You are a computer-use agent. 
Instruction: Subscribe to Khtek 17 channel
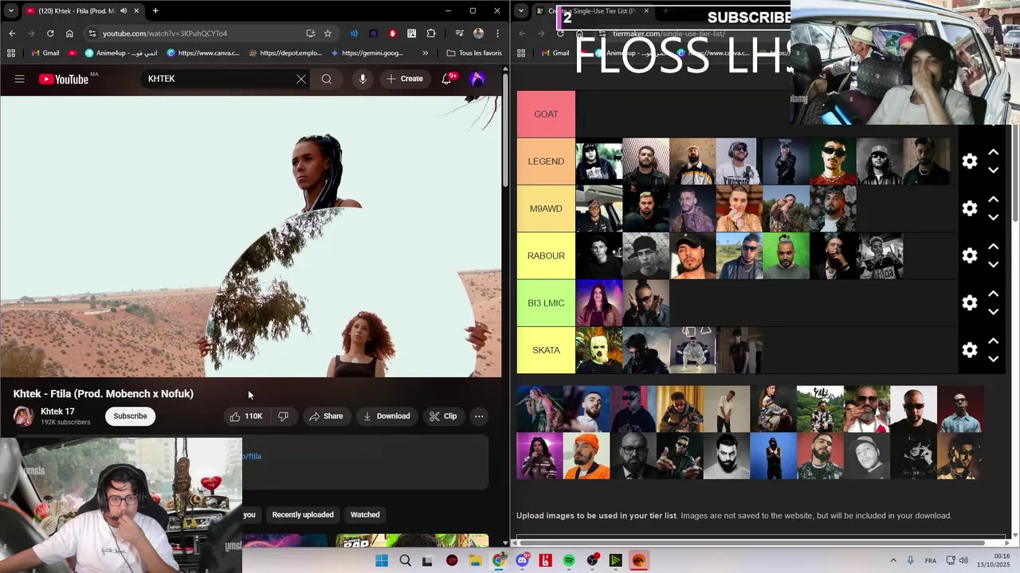(130, 416)
